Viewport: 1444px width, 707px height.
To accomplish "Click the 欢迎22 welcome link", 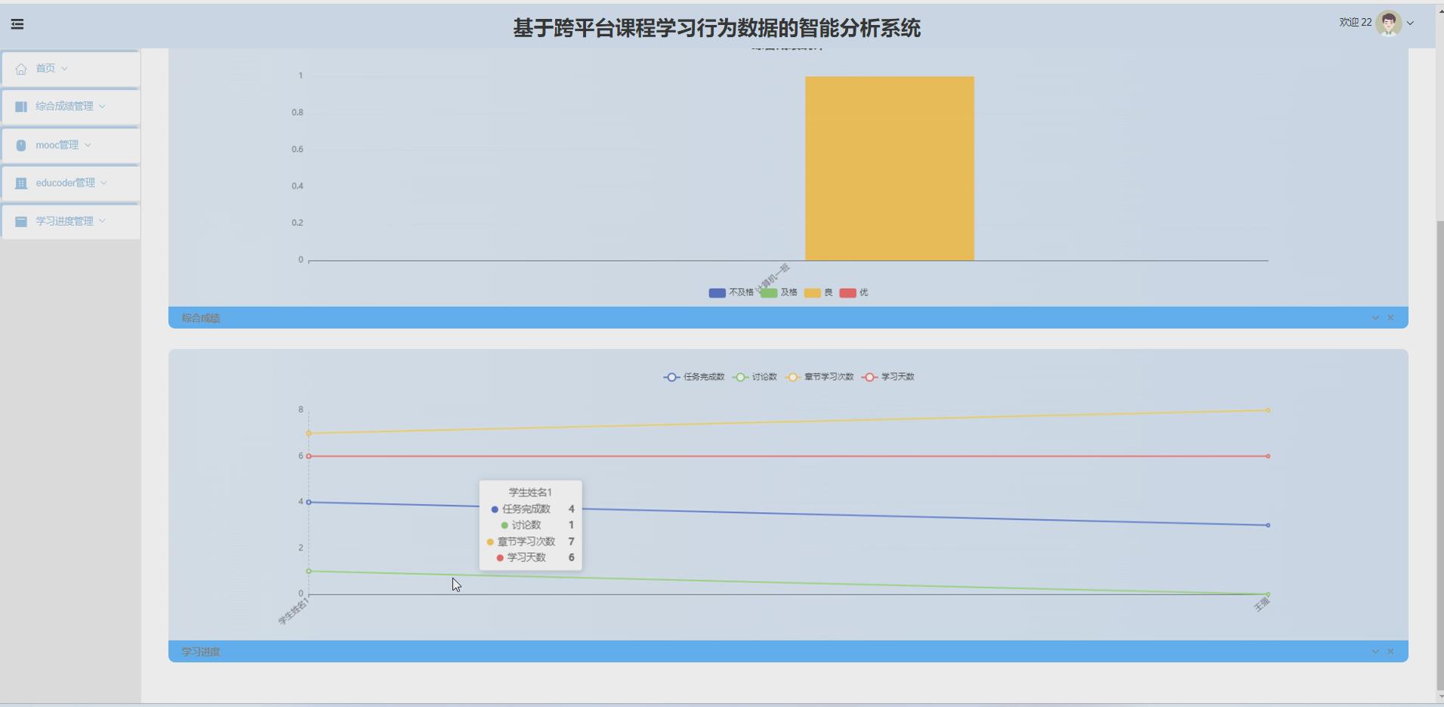I will click(x=1354, y=22).
